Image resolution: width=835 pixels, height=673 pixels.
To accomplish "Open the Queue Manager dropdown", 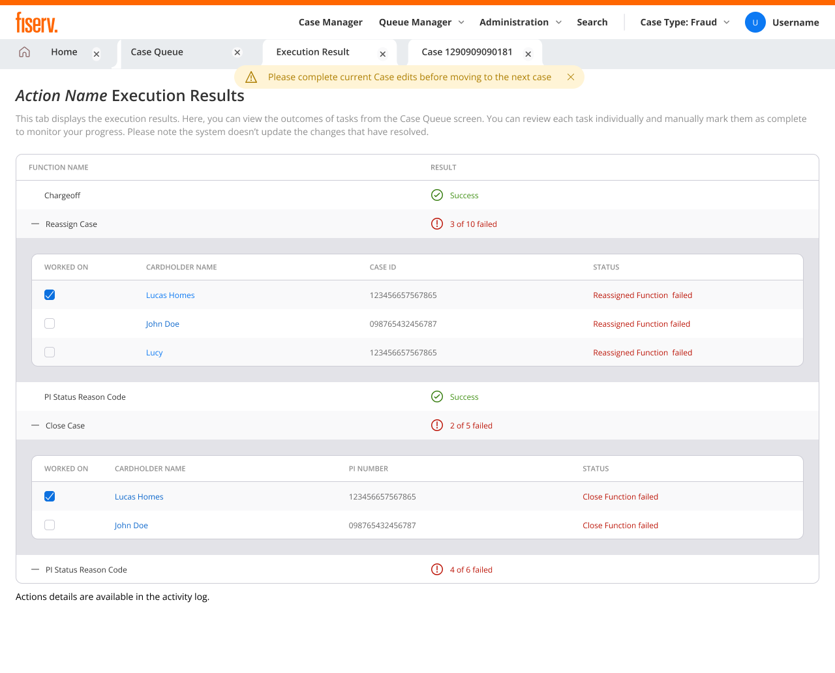I will (x=421, y=22).
